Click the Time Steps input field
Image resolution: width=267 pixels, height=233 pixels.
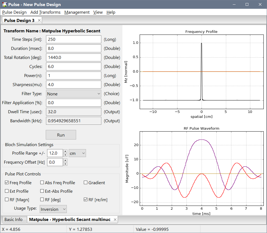point(74,39)
